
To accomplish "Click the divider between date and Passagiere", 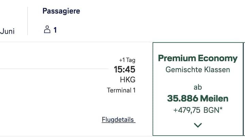I will point(28,21).
